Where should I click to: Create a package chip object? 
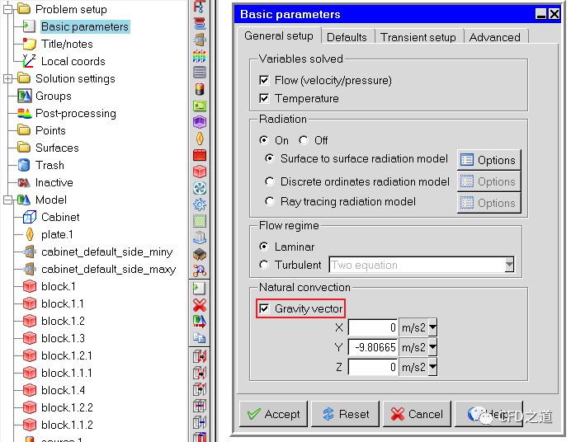pos(200,254)
